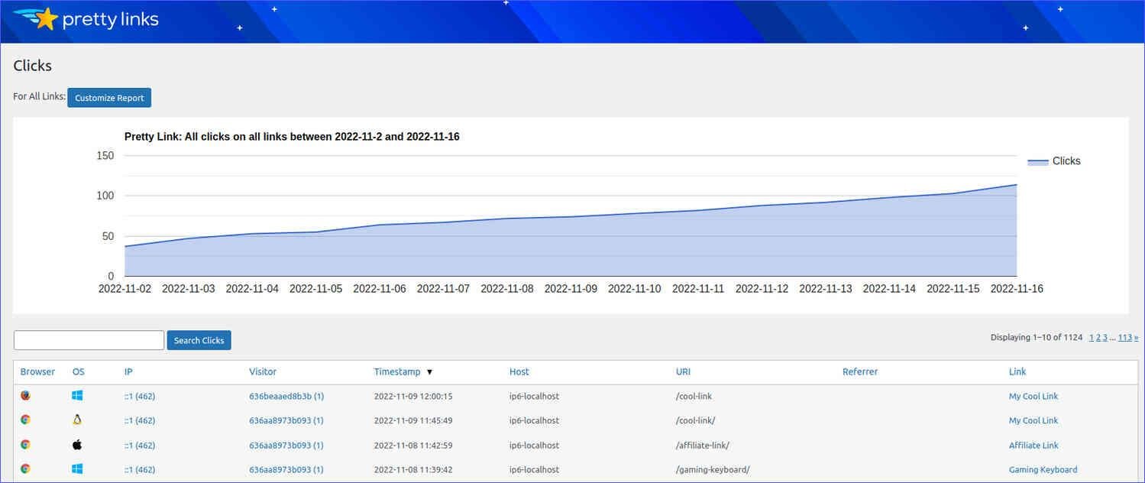The height and width of the screenshot is (483, 1145).
Task: Click the Apple OS icon
Action: click(x=76, y=444)
